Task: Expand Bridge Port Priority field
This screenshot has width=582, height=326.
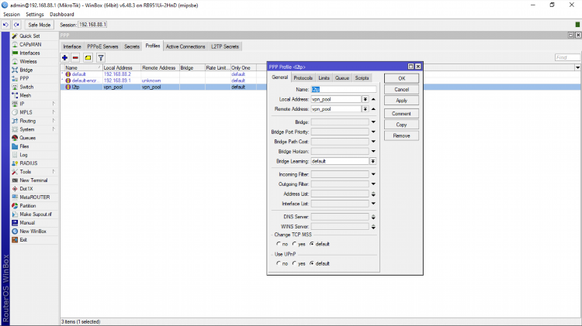Action: pos(373,132)
